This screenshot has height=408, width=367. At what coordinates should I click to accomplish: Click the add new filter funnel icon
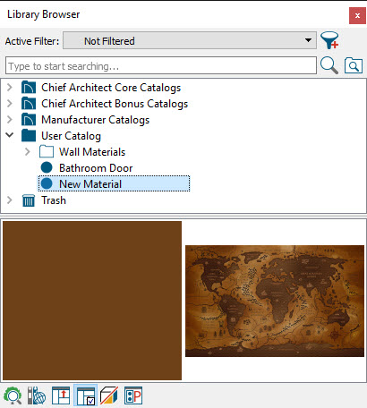[329, 40]
